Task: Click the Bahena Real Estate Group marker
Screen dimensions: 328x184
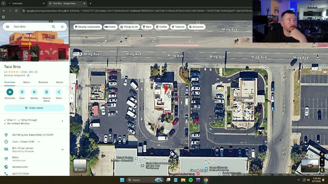Action: (x=169, y=97)
